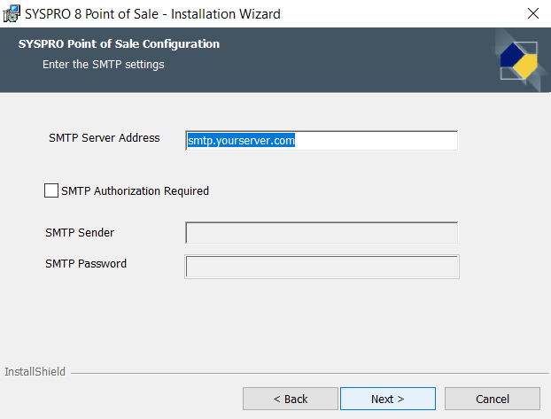551x419 pixels.
Task: Click the highlighted smtp.yourserver.com text
Action: (241, 140)
